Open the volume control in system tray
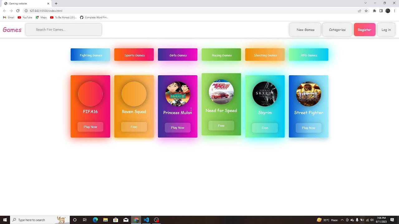 point(372,220)
